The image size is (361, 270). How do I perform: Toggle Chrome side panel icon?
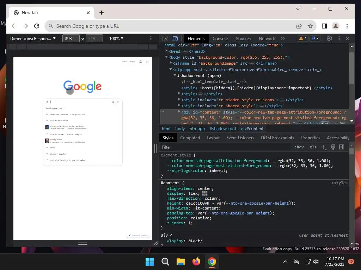tap(324, 26)
